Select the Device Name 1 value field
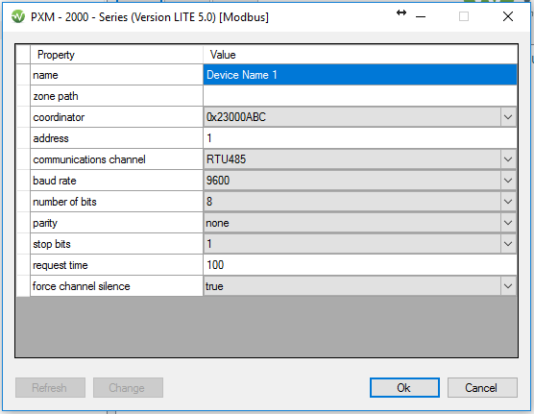The height and width of the screenshot is (414, 534). point(360,75)
